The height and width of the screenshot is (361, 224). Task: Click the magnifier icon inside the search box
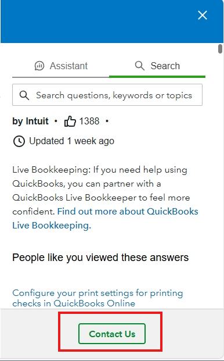24,95
